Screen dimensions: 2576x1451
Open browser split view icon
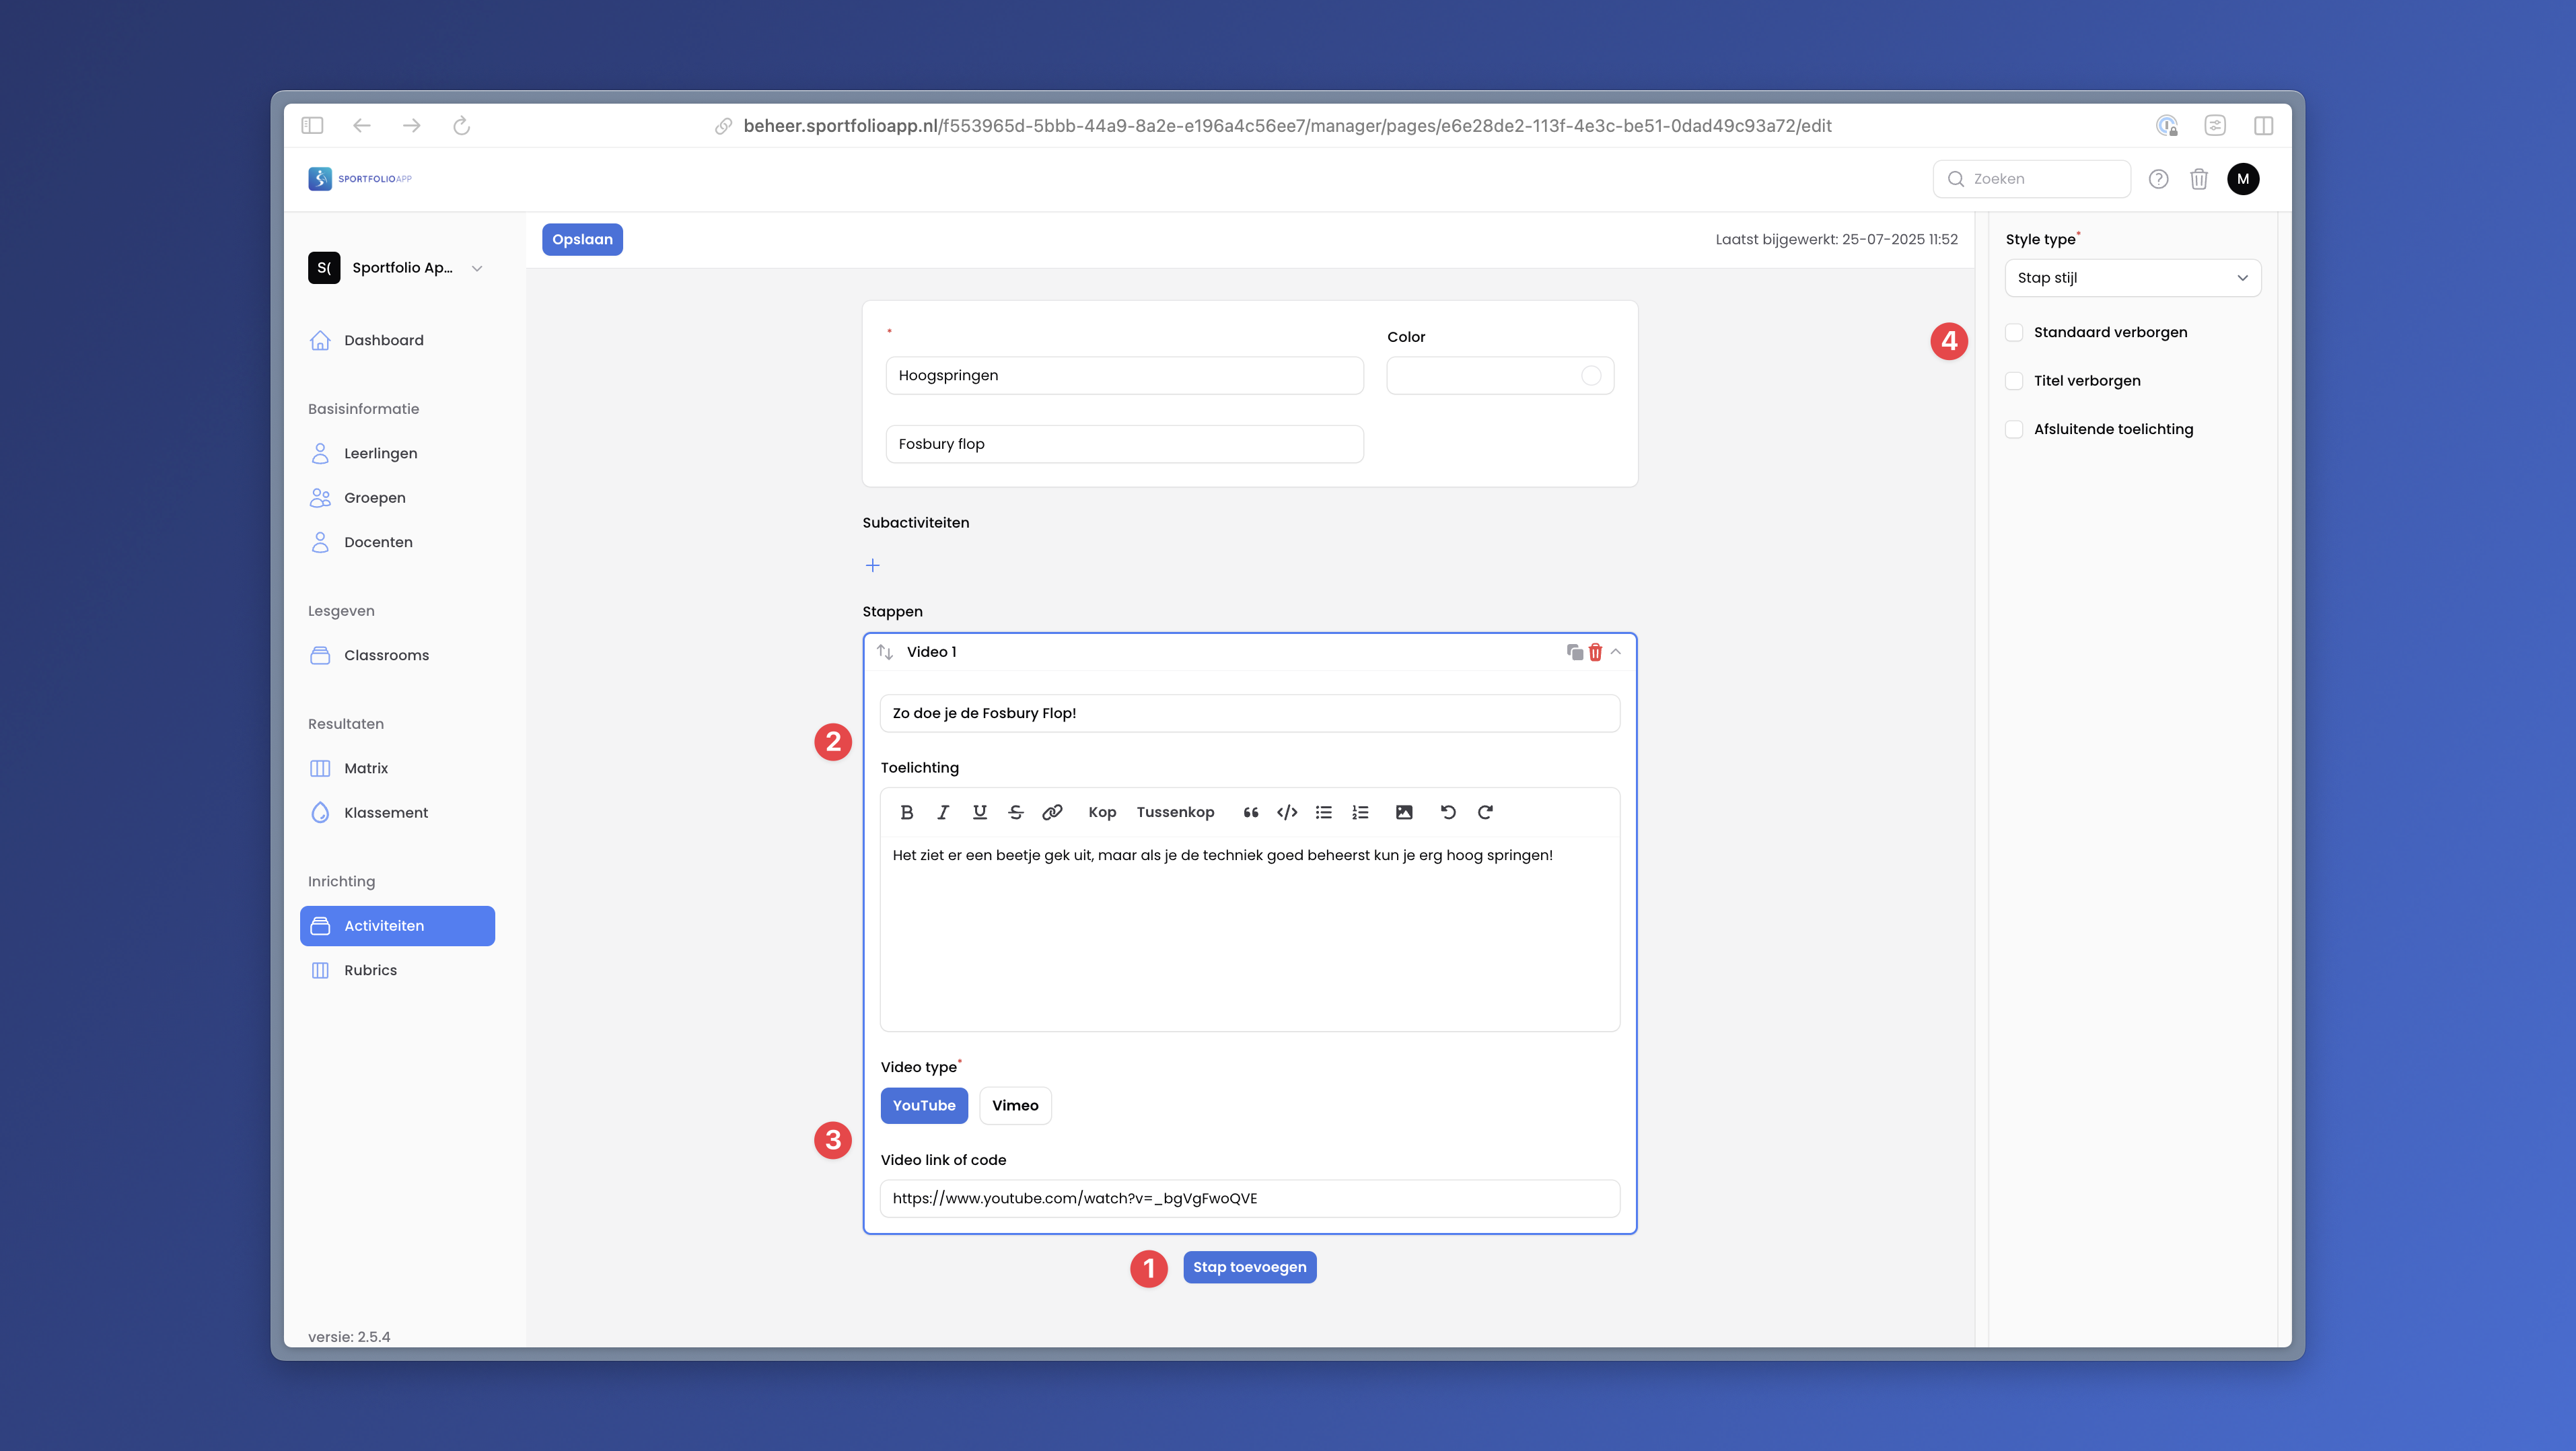[2263, 125]
